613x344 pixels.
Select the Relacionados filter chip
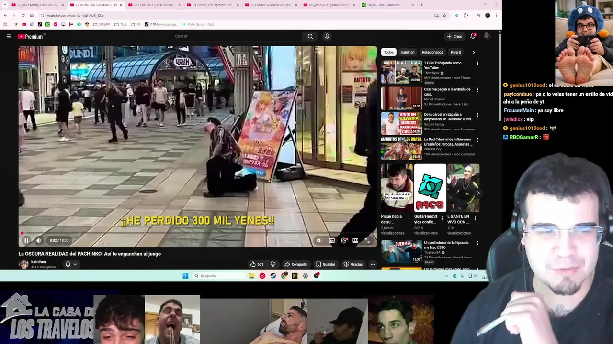tap(432, 52)
